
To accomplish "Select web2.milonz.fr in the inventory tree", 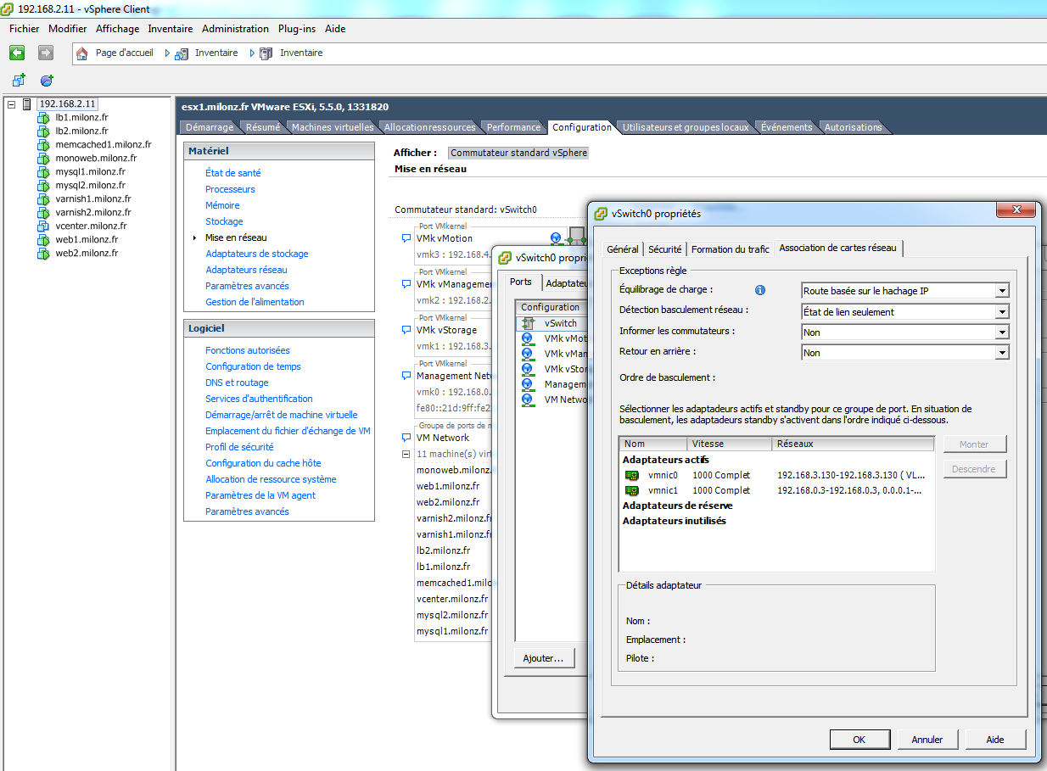I will click(x=87, y=253).
